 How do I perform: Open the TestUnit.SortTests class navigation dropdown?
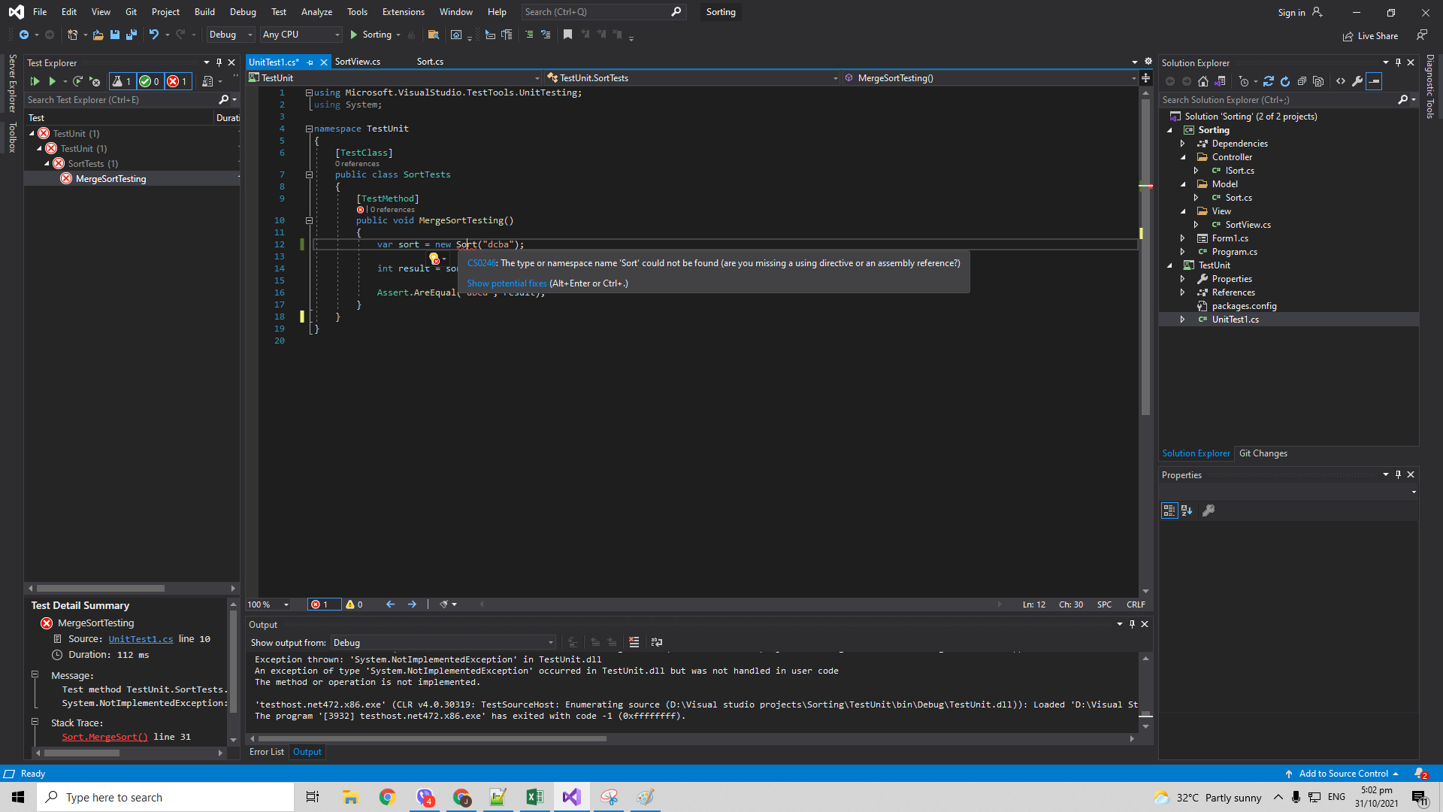point(692,78)
